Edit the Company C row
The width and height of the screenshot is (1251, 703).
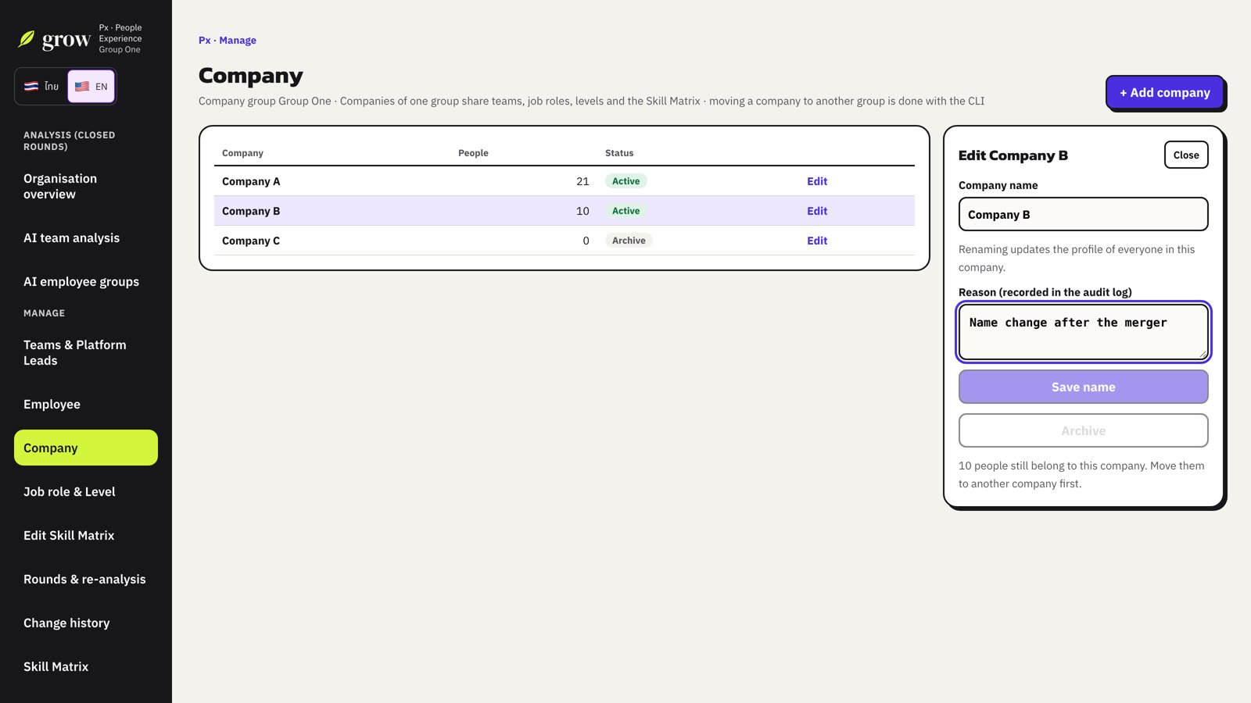(x=817, y=241)
